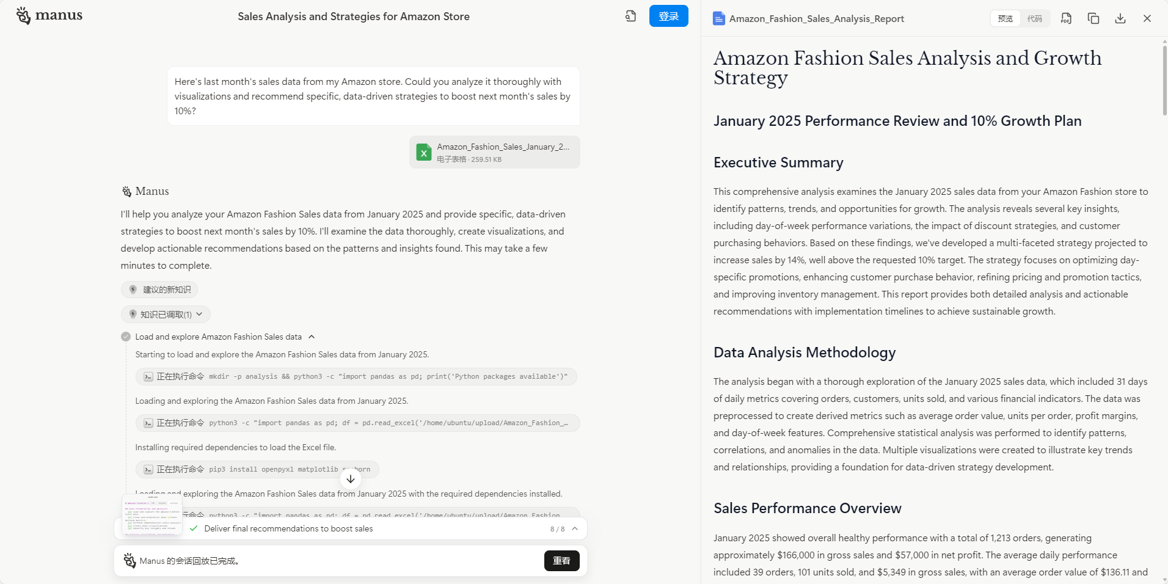Open the pd.read_excel command entry
1168x584 pixels.
358,423
